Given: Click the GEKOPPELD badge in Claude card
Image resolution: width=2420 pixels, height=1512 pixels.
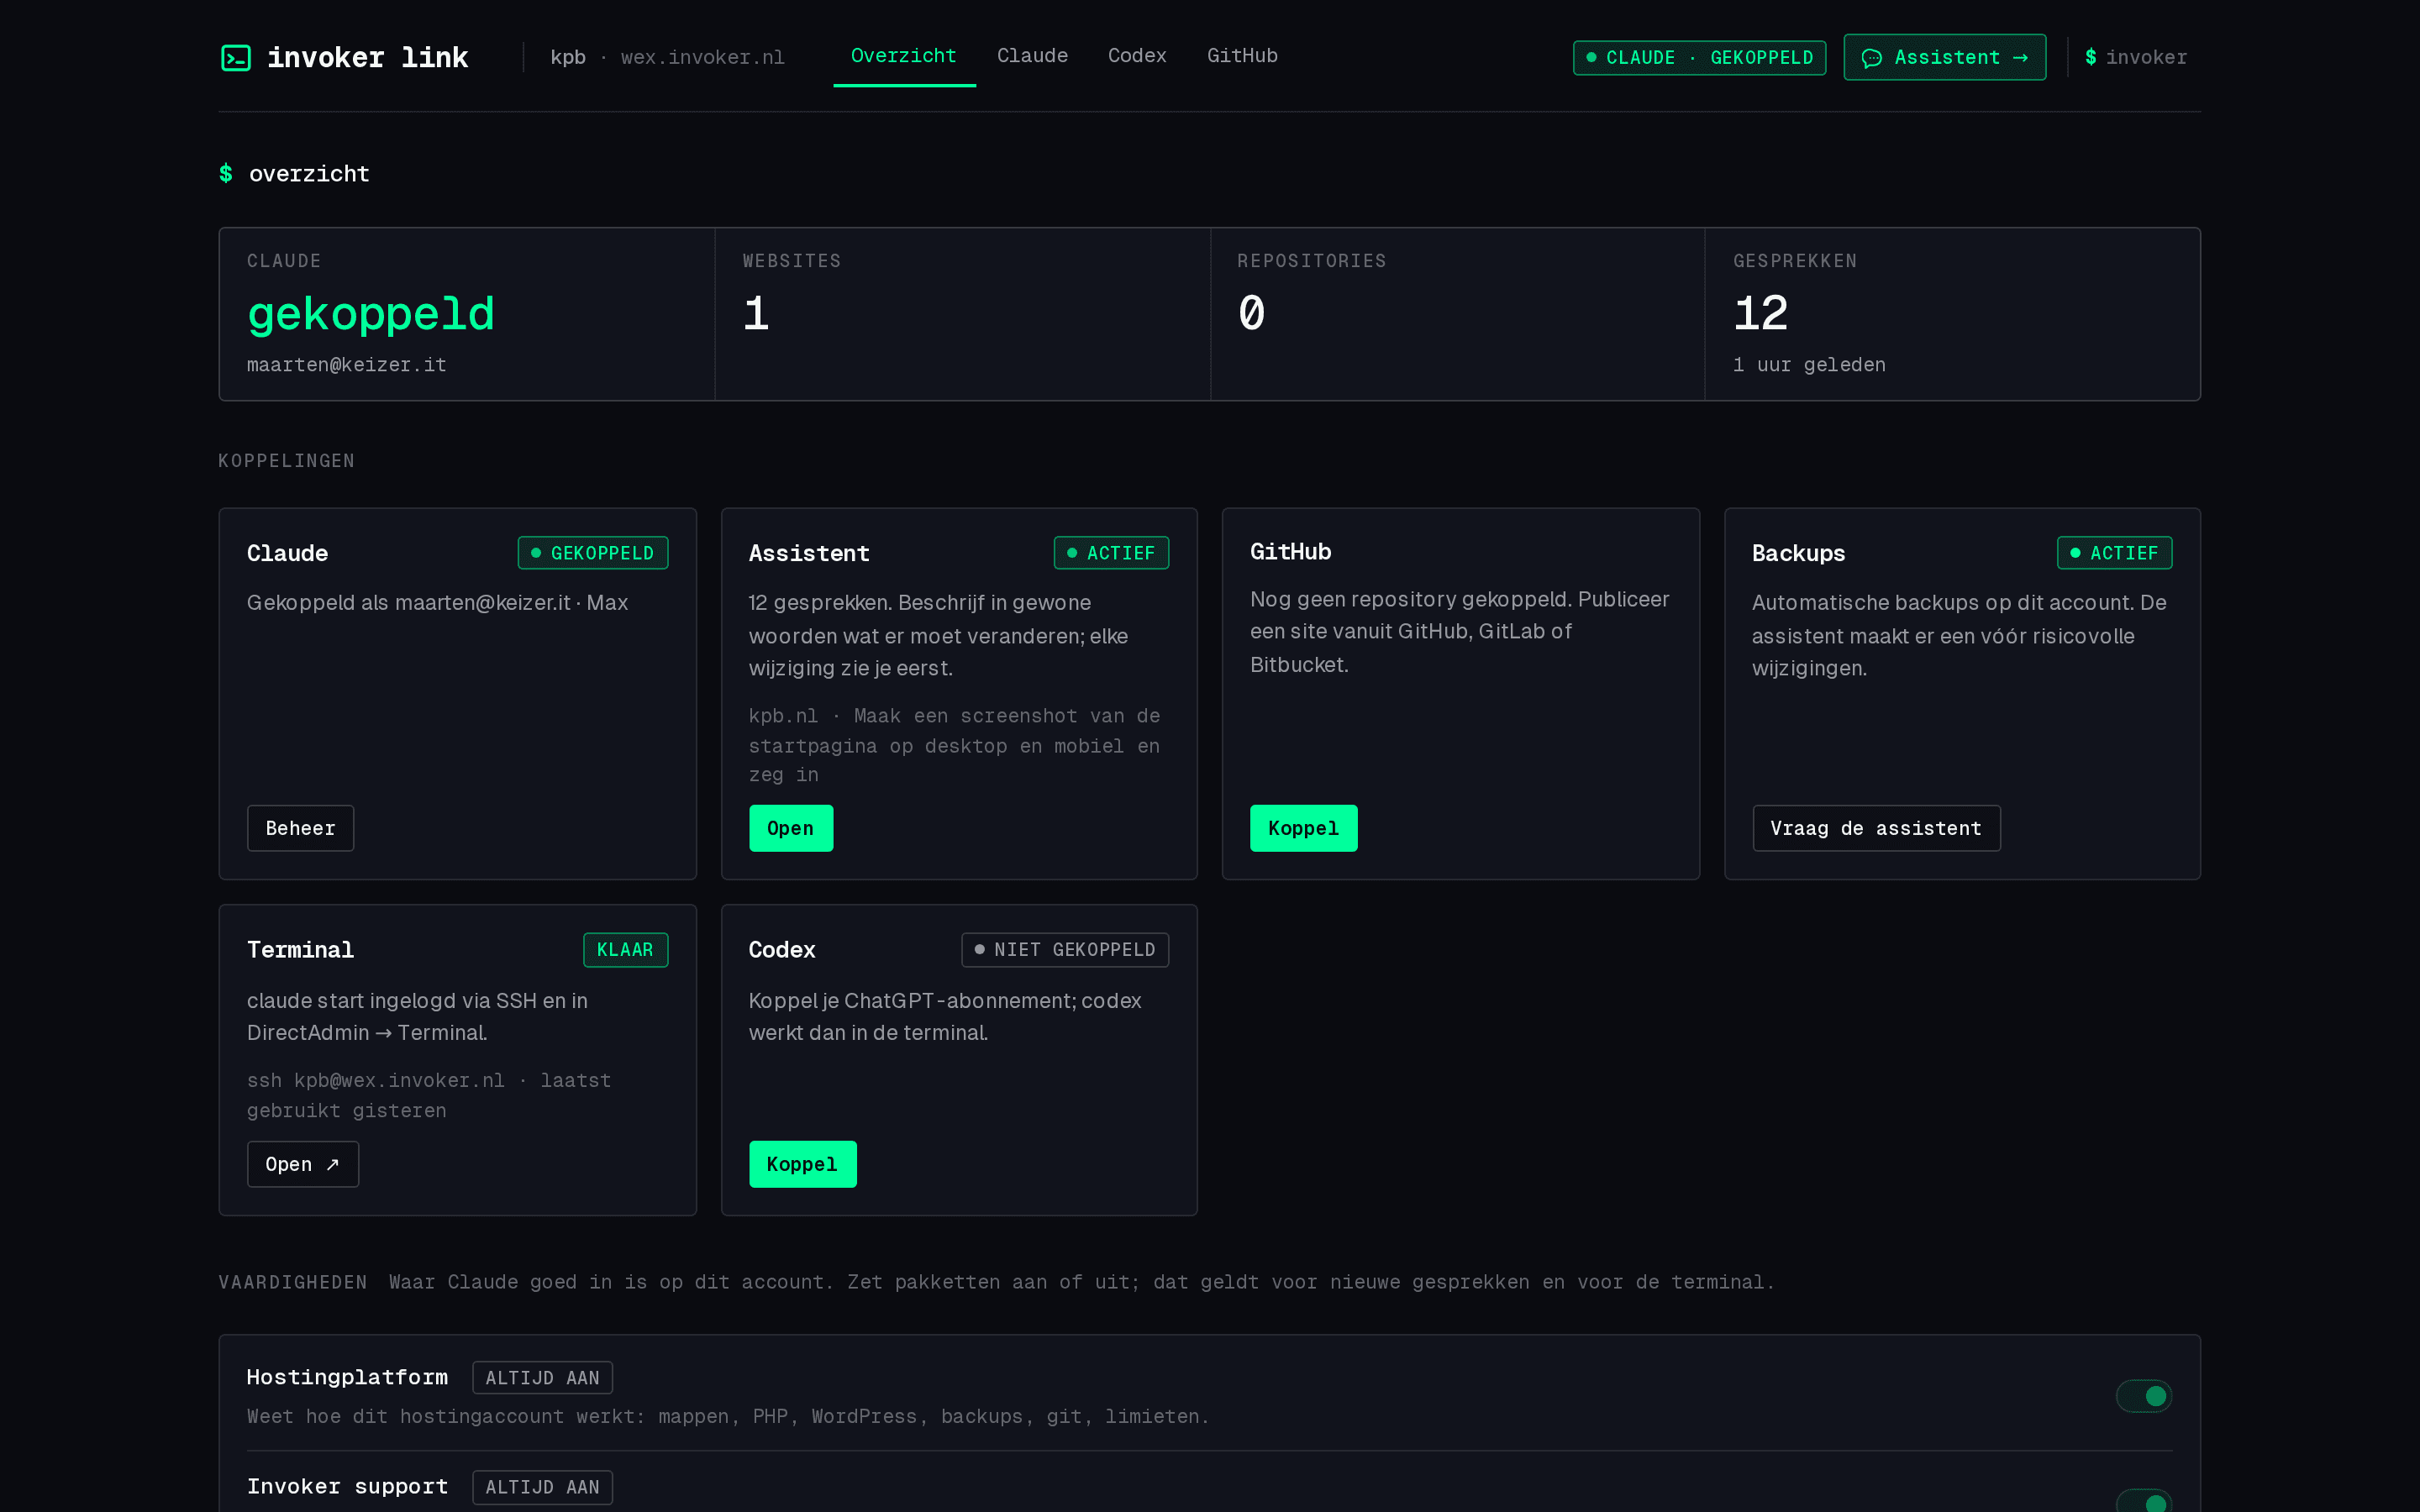Looking at the screenshot, I should pos(592,553).
